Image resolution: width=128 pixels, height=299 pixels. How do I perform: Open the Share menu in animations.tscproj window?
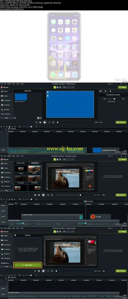click(x=18, y=156)
